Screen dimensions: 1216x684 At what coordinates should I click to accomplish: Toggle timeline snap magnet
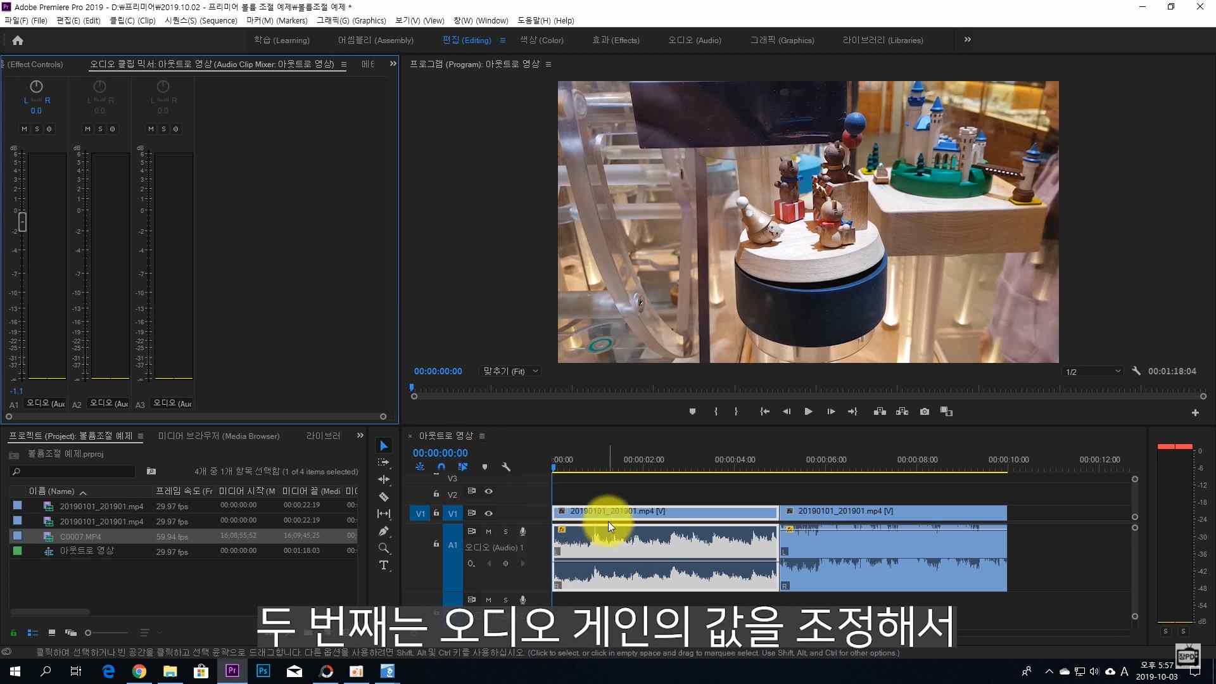(x=441, y=467)
